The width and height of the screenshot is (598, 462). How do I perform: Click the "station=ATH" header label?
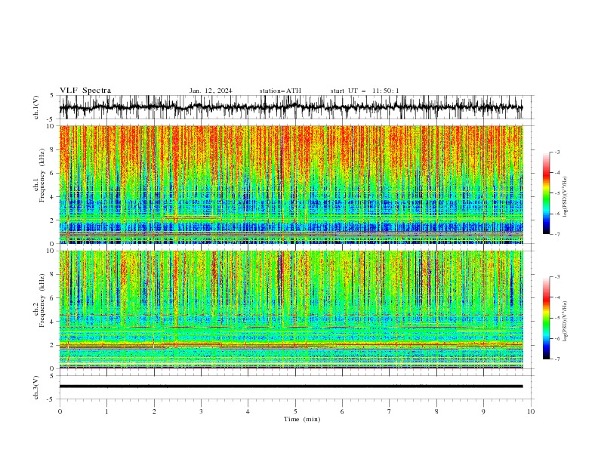[280, 91]
